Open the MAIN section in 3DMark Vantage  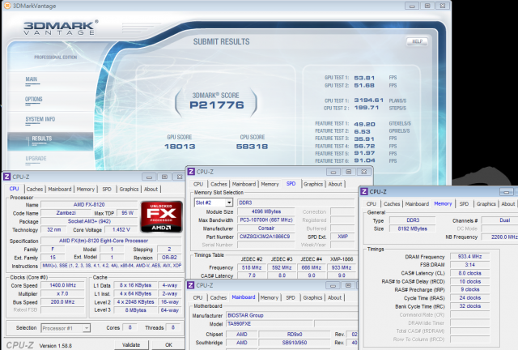tap(32, 79)
